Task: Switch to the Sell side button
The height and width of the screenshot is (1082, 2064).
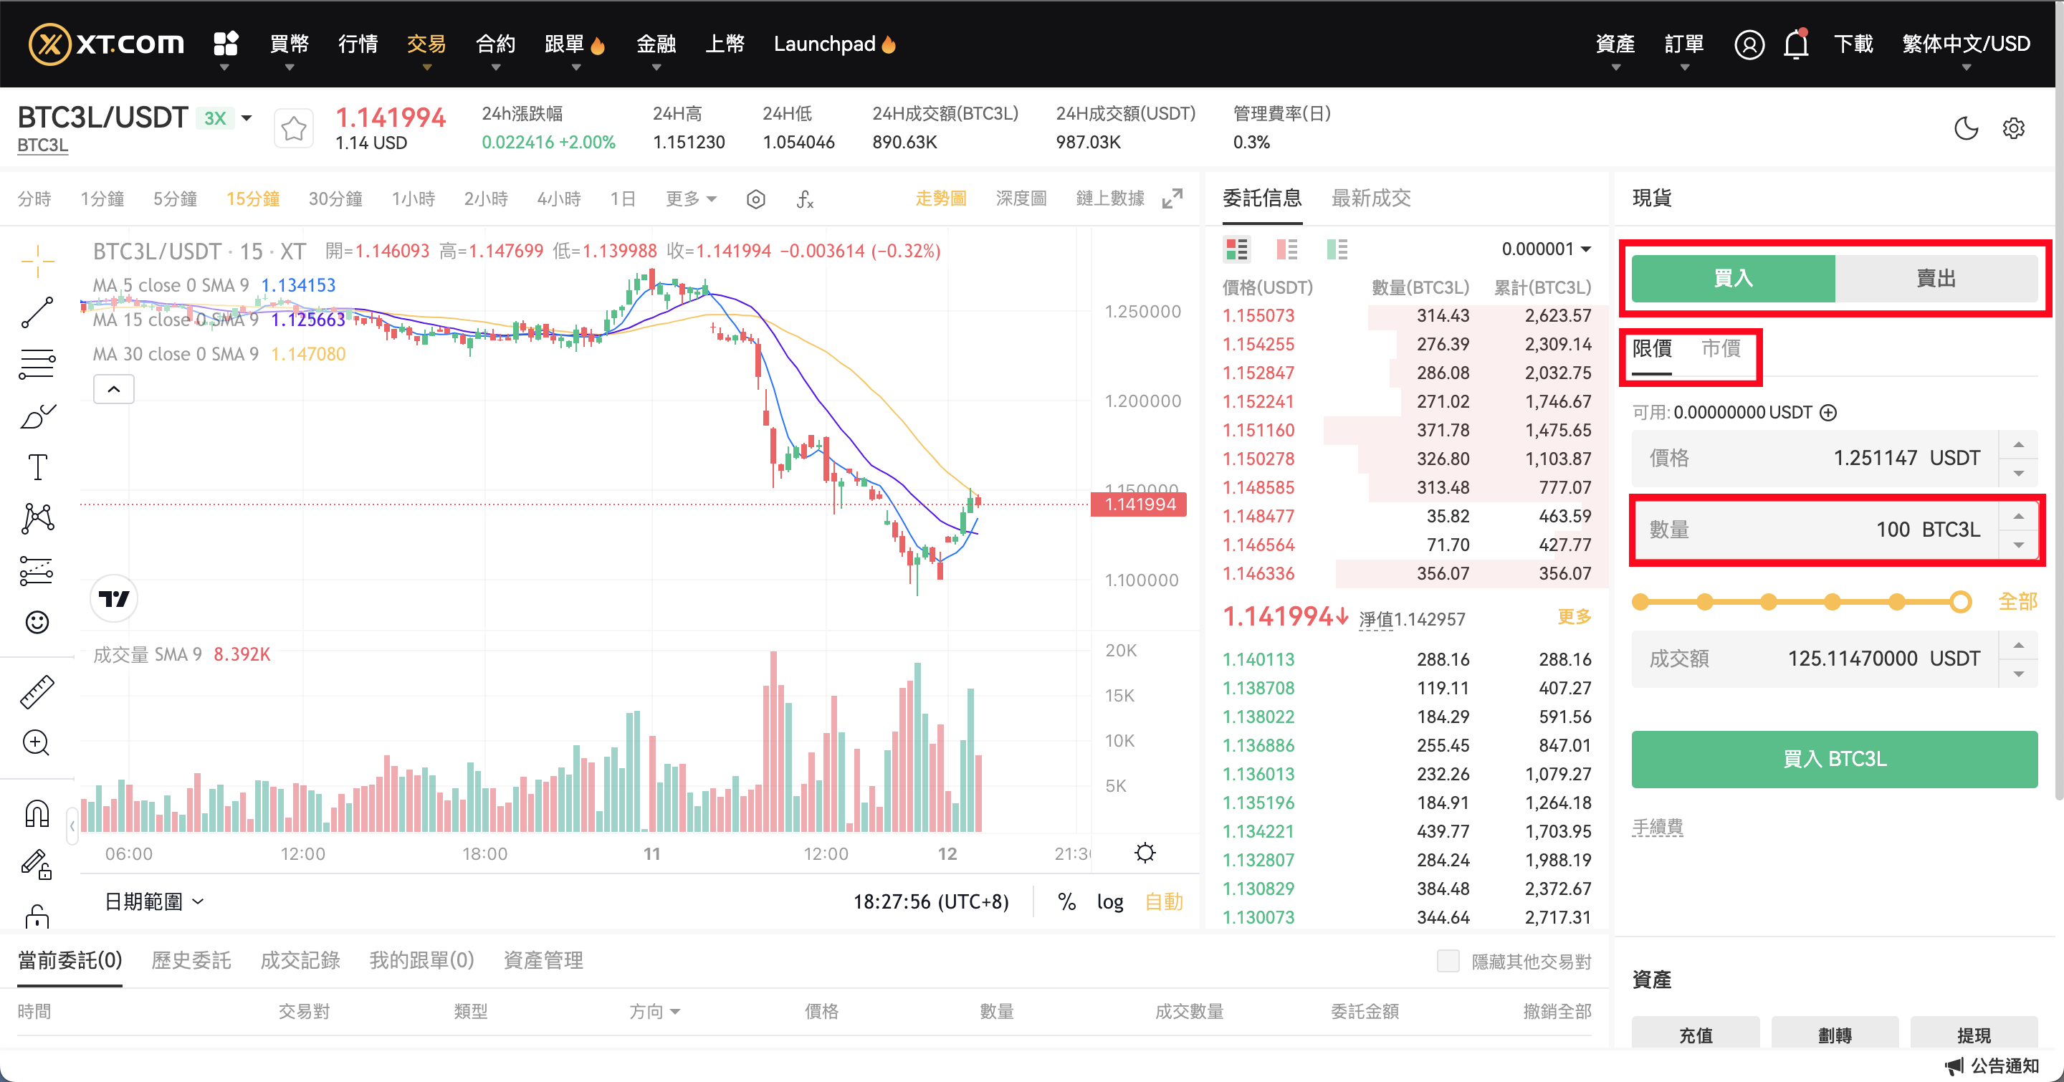Action: coord(1936,278)
